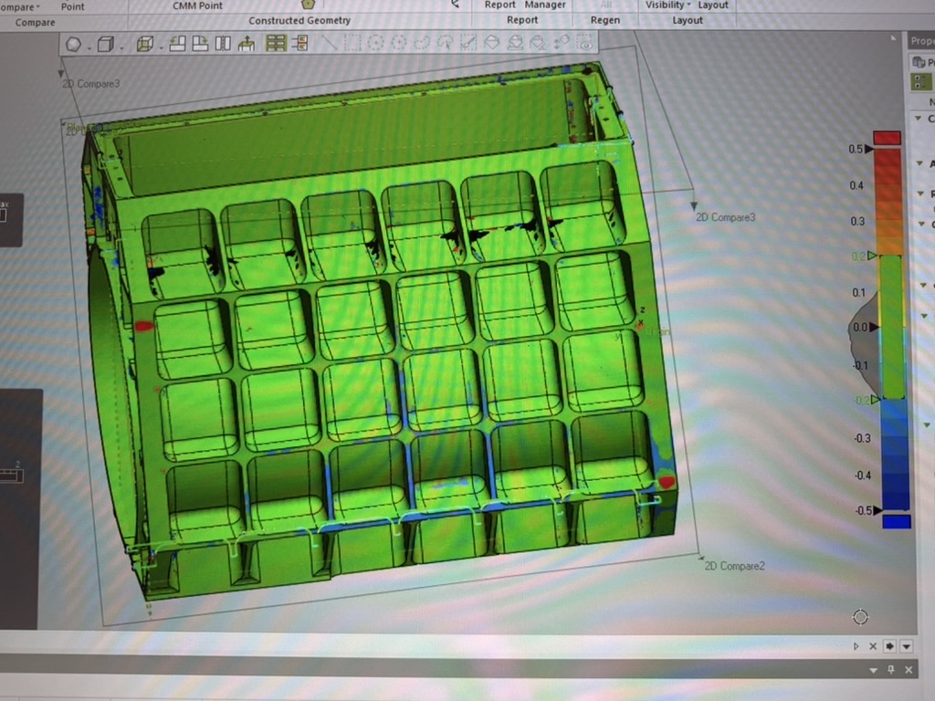Select the polygon view mode icon
935x701 pixels.
[x=73, y=44]
